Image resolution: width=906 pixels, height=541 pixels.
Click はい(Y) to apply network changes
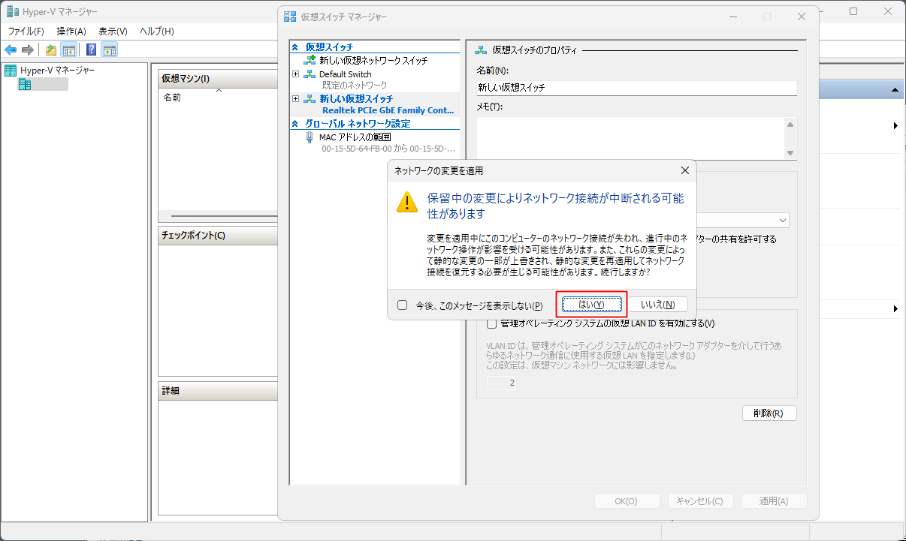[x=591, y=305]
